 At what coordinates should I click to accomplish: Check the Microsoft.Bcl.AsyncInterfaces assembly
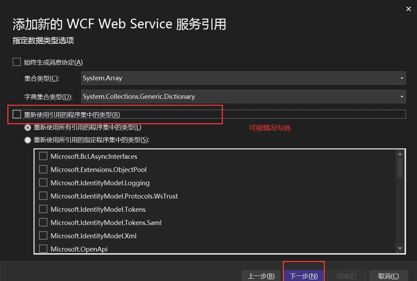tap(43, 156)
